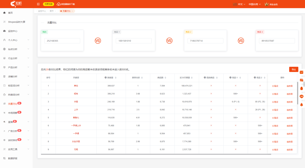The width and height of the screenshot is (305, 168).
Task: Click the 导出 export button
Action: [293, 70]
